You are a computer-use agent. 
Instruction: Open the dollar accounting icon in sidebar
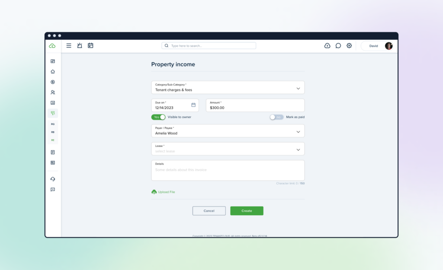pos(53,82)
